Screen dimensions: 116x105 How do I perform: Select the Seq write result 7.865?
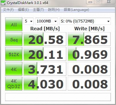89,39
